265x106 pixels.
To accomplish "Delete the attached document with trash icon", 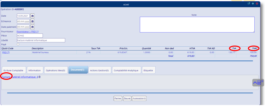I will pos(40,77).
